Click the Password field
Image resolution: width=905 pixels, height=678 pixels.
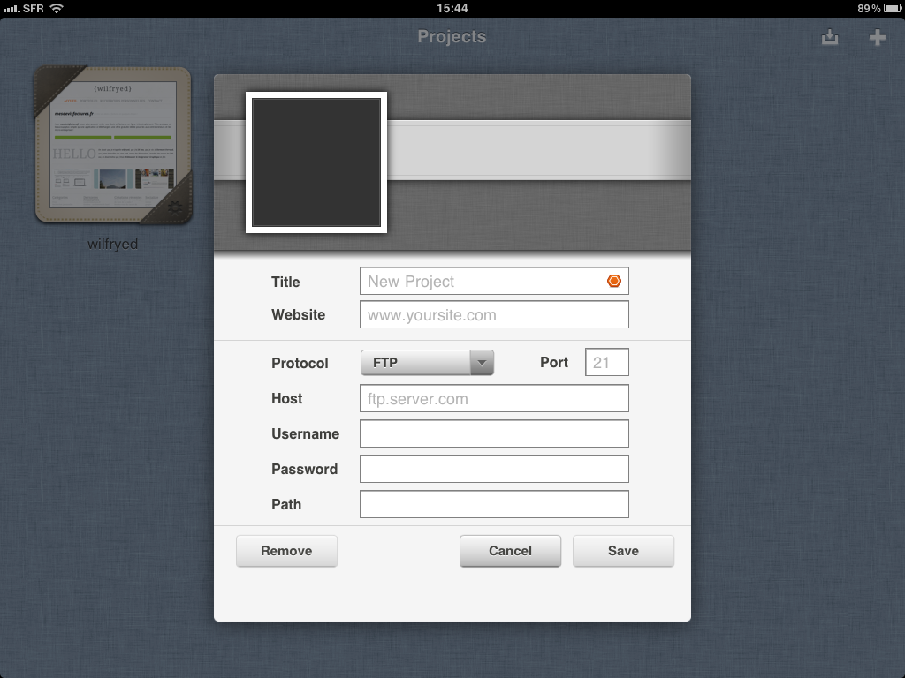pyautogui.click(x=494, y=469)
